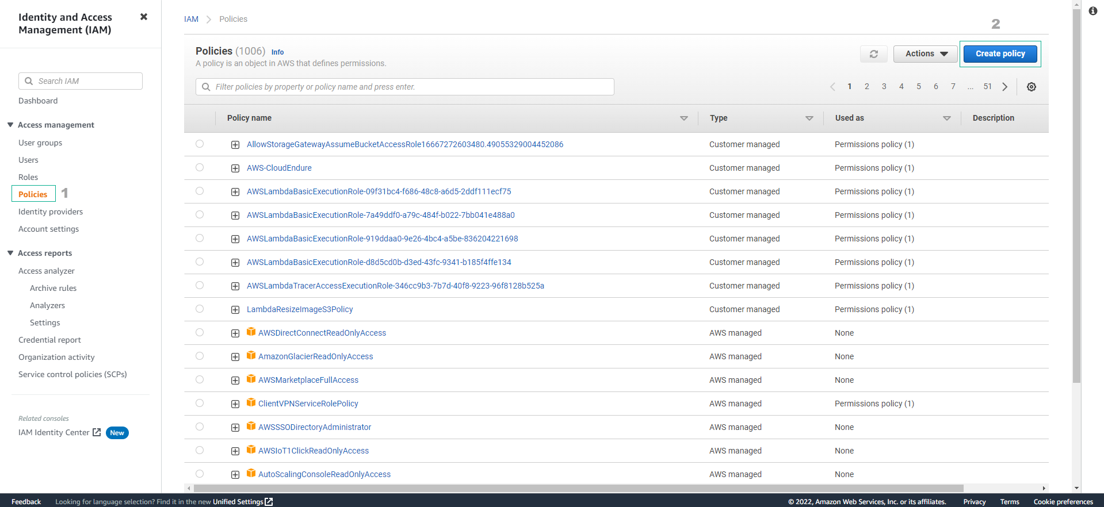
Task: Jump to page 51 of policies
Action: (988, 87)
